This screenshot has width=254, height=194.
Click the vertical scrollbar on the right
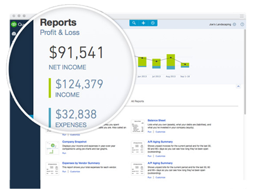[245, 72]
